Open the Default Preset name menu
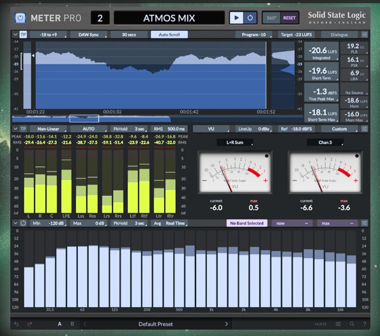 point(156,324)
